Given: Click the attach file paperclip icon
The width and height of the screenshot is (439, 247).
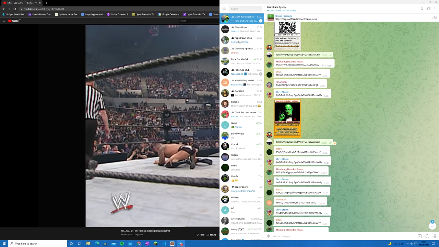Looking at the screenshot, I should [269, 236].
